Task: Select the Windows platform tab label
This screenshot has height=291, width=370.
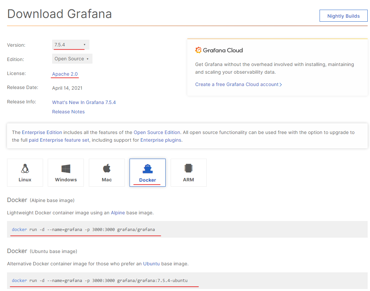Action: tap(66, 180)
